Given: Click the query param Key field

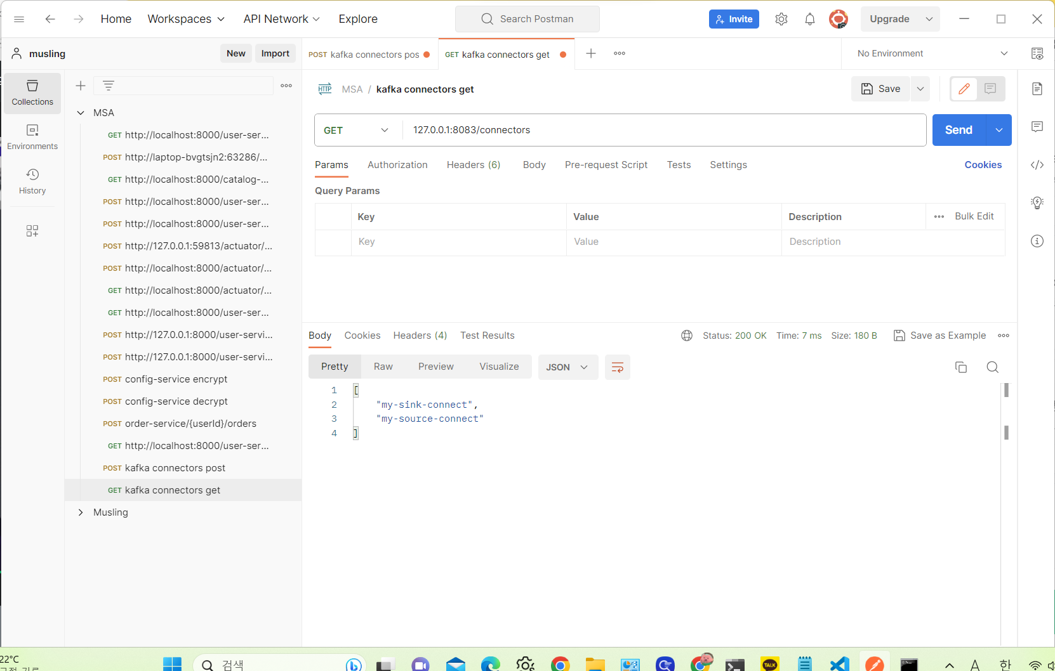Looking at the screenshot, I should point(459,242).
